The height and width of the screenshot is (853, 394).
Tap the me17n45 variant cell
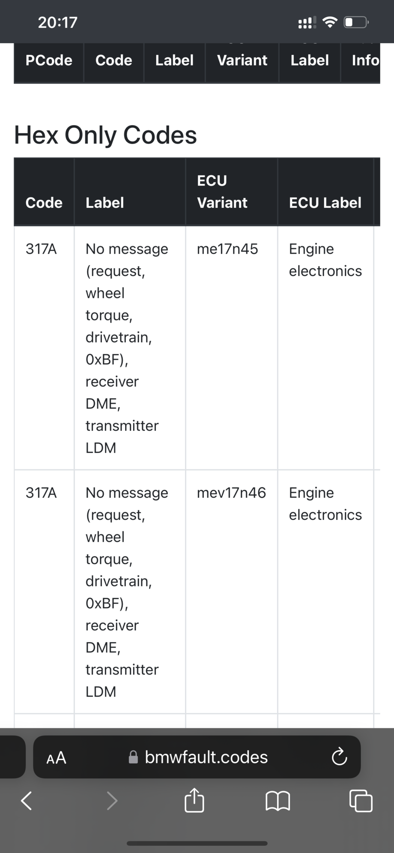point(227,249)
